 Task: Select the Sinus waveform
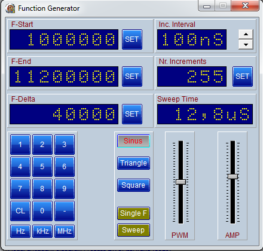[133, 141]
